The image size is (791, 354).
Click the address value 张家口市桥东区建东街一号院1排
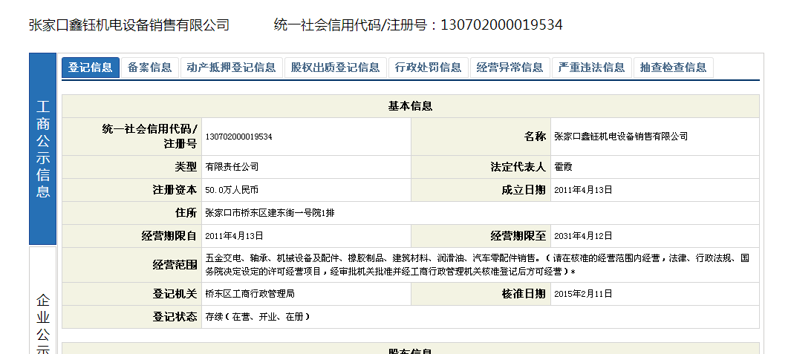[270, 213]
